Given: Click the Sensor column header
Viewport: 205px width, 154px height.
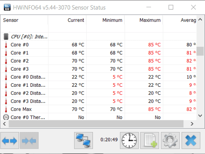Looking at the screenshot, I should tap(24, 20).
